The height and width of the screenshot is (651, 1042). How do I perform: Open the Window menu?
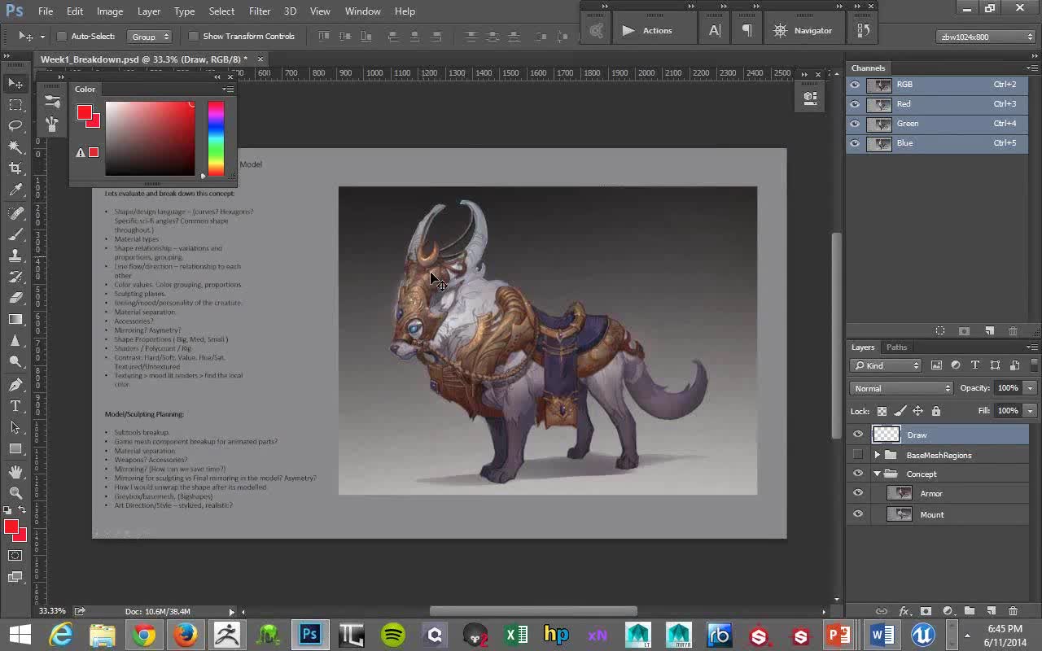click(362, 11)
